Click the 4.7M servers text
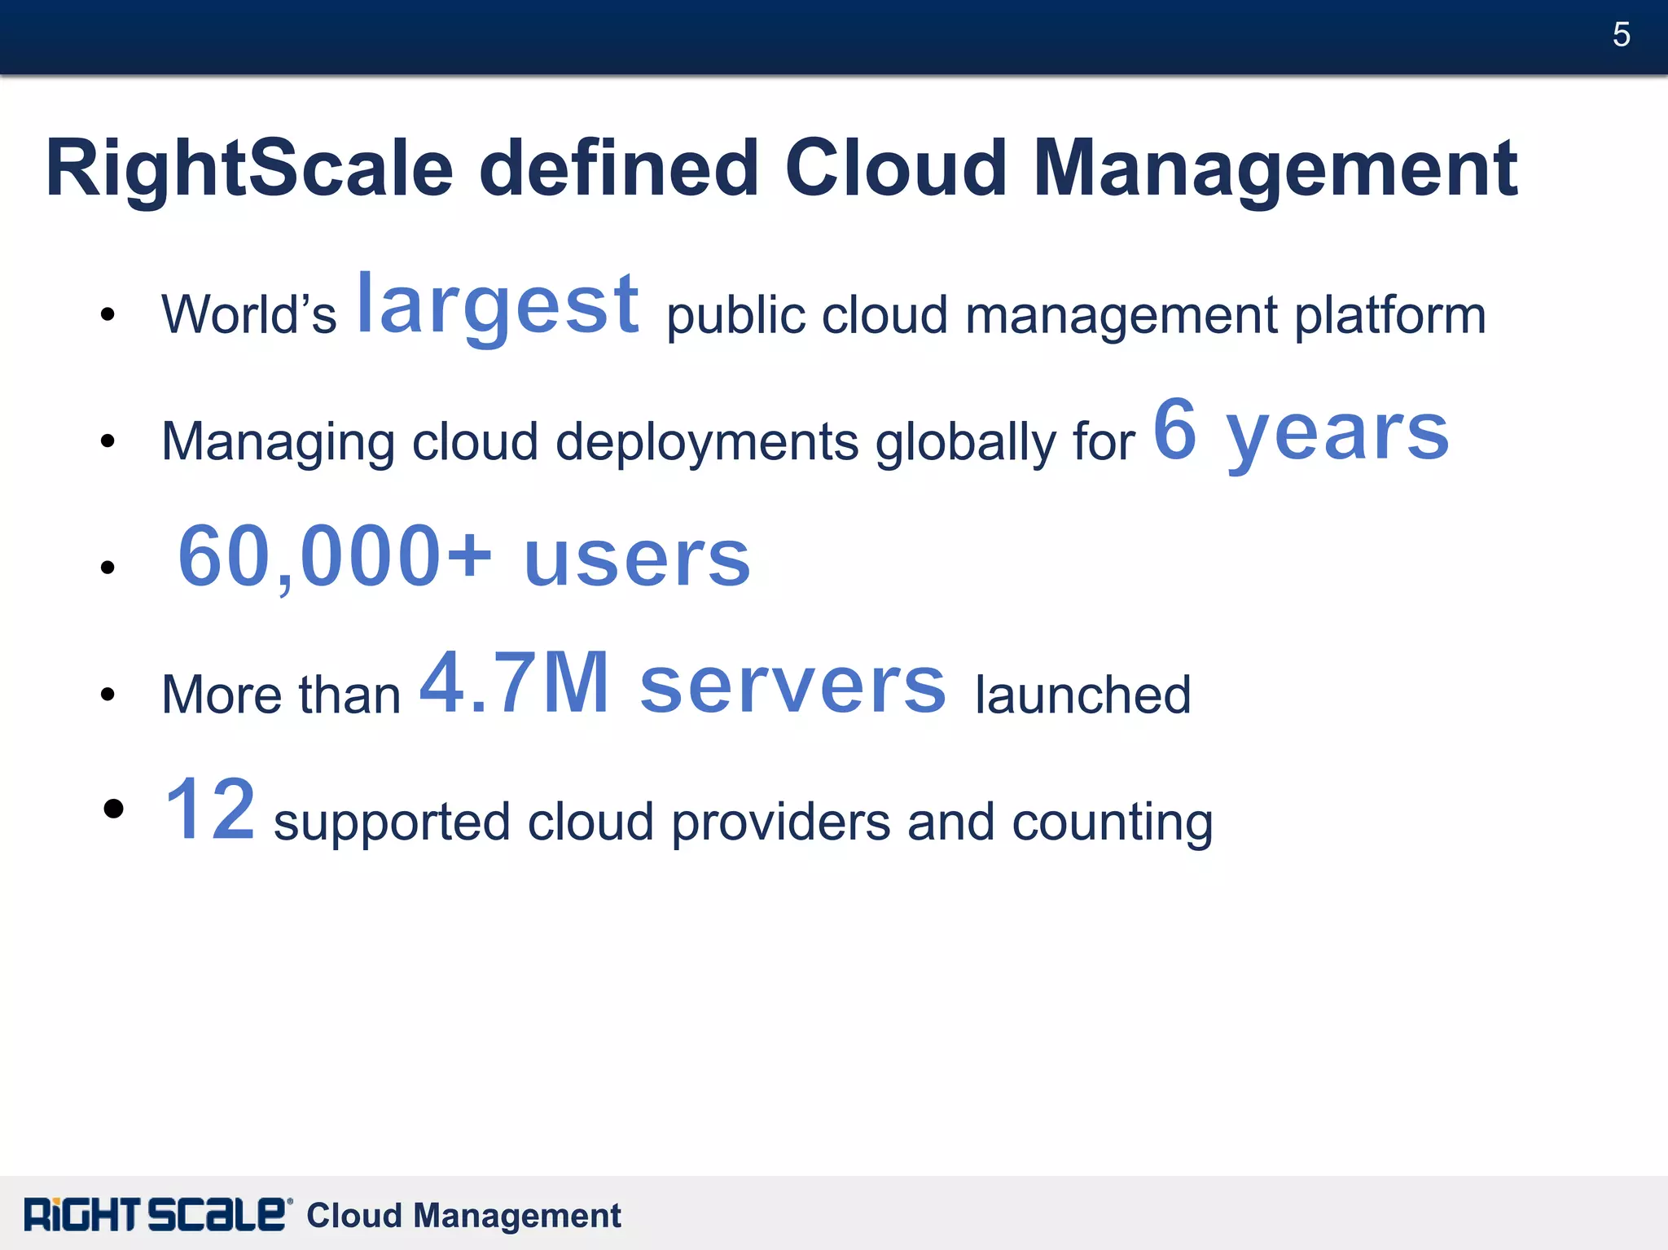This screenshot has height=1250, width=1668. [683, 684]
